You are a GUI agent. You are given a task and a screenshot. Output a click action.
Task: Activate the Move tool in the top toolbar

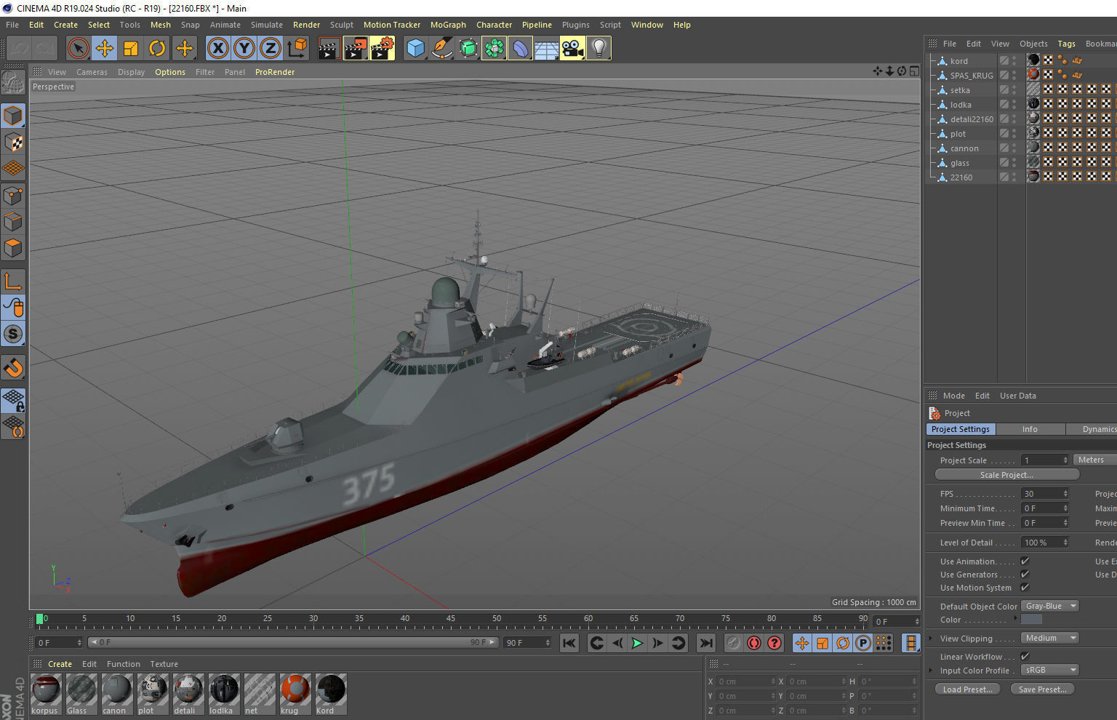[x=105, y=49]
